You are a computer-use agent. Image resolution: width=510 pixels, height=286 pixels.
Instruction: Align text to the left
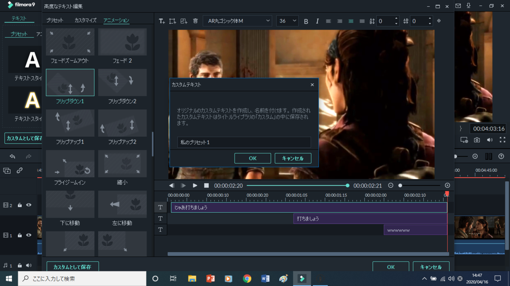(329, 21)
